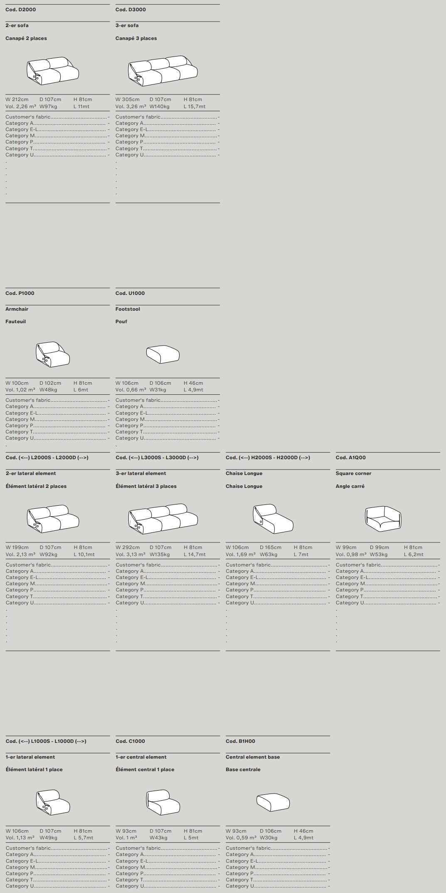Click the 2-er lateral element illustration

click(53, 519)
